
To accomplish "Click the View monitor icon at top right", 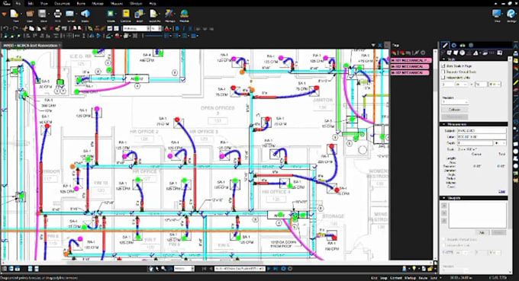I will pyautogui.click(x=497, y=14).
